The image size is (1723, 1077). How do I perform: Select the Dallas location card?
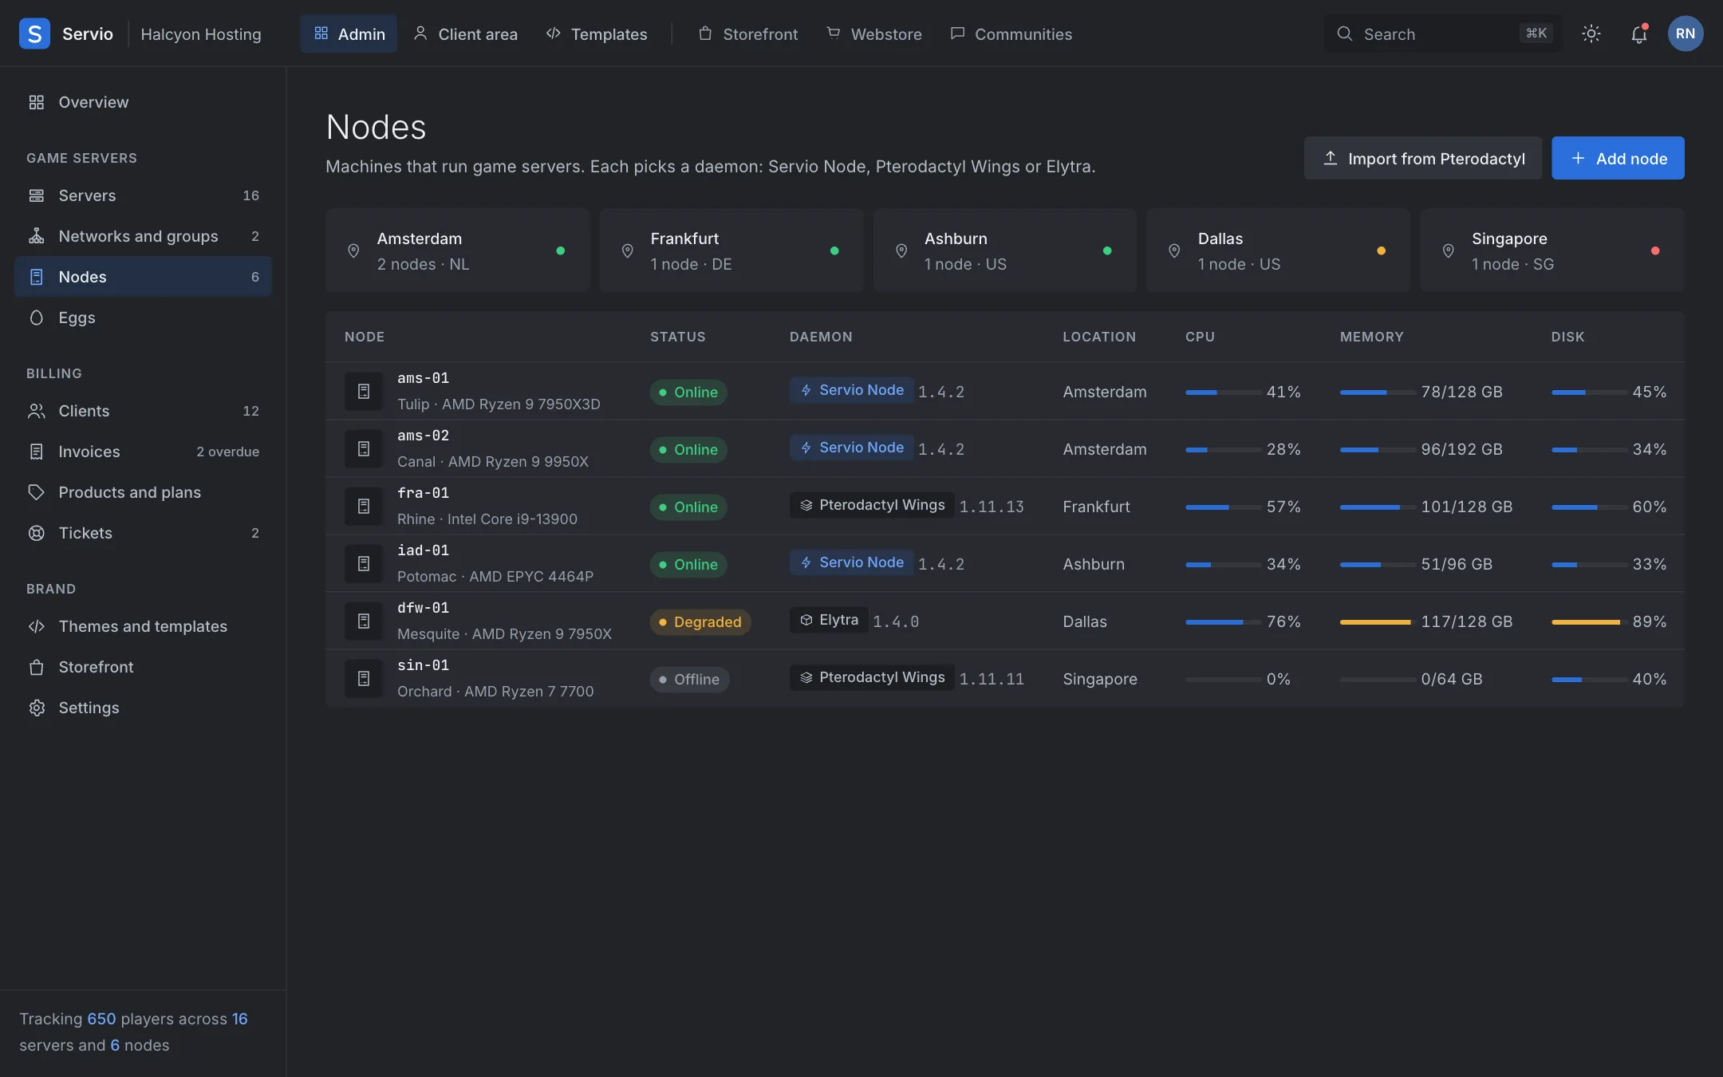point(1278,251)
